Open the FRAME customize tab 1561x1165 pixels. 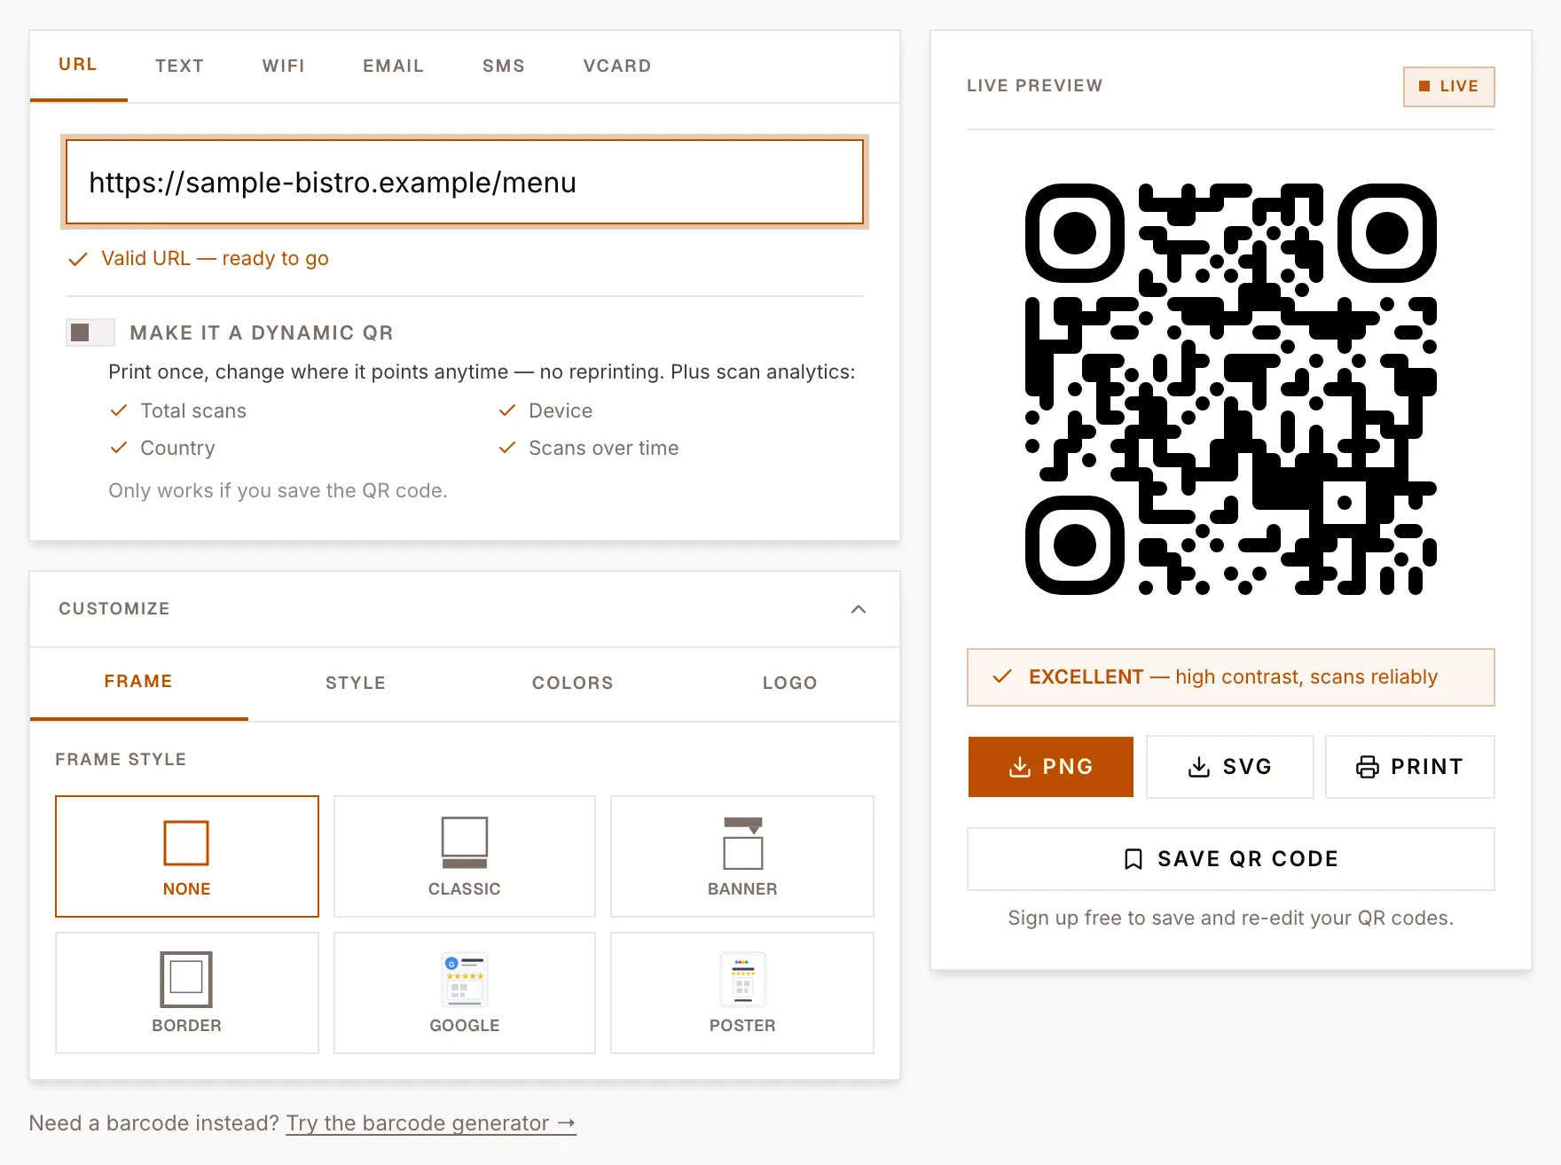click(x=138, y=682)
